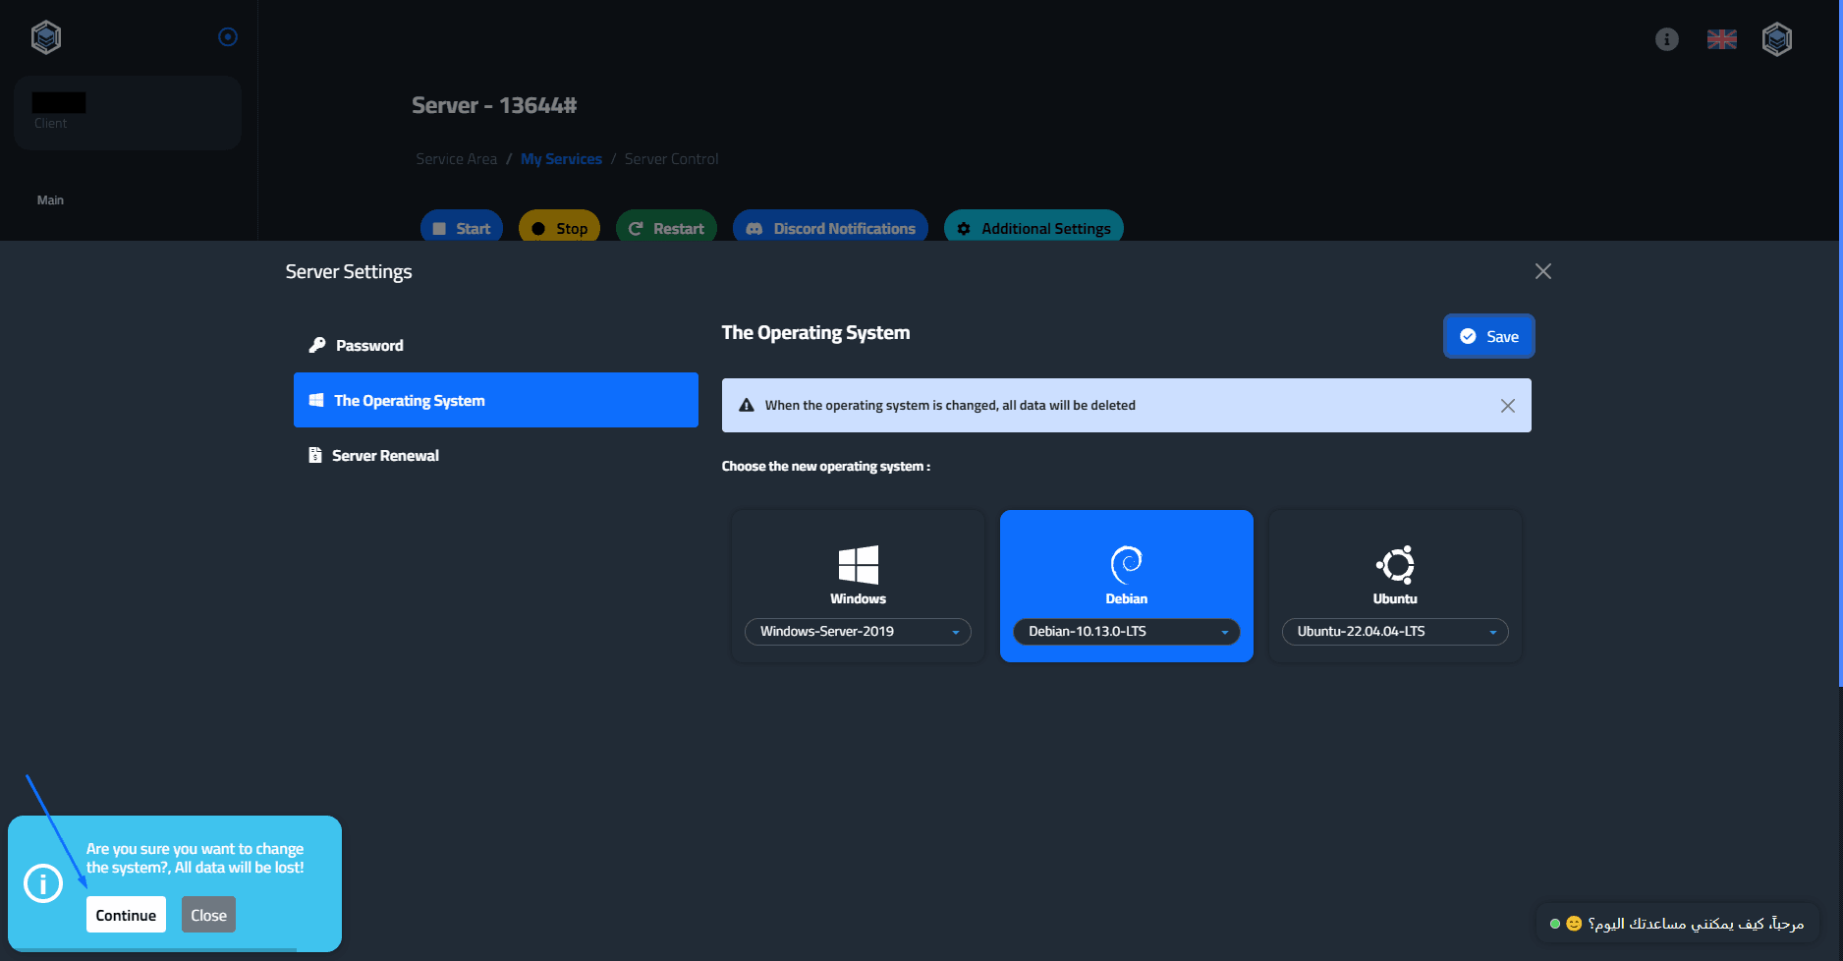The height and width of the screenshot is (961, 1843).
Task: Open the Server Renewal tab
Action: click(496, 455)
